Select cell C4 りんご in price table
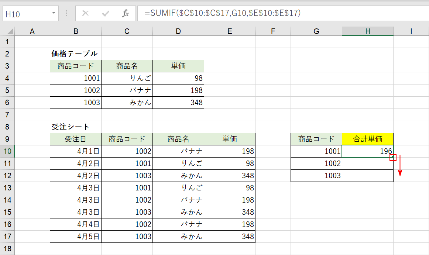 tap(127, 78)
